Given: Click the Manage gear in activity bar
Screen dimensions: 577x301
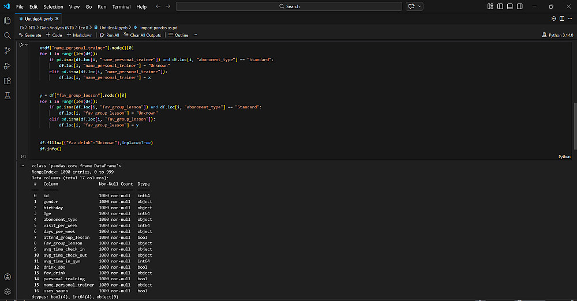Looking at the screenshot, I should (x=8, y=292).
